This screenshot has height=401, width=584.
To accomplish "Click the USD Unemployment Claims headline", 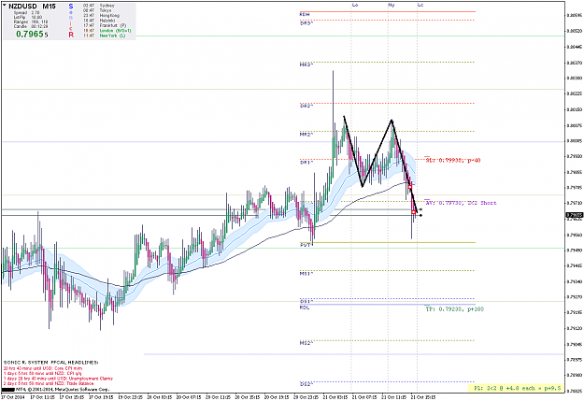I will pos(58,379).
